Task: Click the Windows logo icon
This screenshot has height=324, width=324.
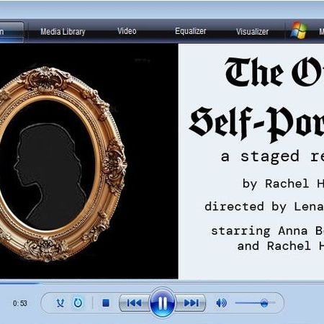Action: (x=298, y=30)
